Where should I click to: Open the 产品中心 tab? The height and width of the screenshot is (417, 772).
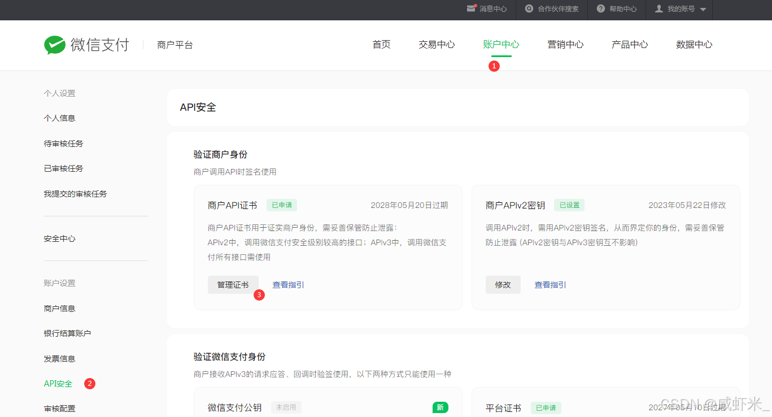(x=630, y=45)
